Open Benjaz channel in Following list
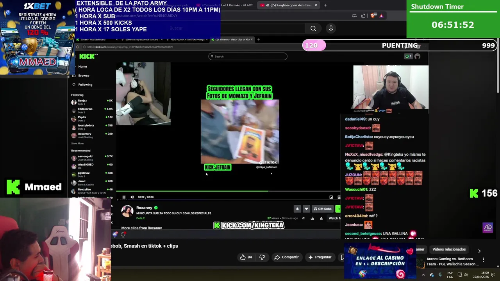Viewport: 500px width, 281px height. click(92, 102)
